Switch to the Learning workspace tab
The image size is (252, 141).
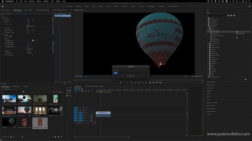[x=70, y=6]
